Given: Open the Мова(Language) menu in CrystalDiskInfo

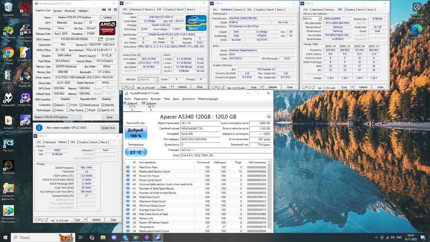Looking at the screenshot, I should coord(208,99).
